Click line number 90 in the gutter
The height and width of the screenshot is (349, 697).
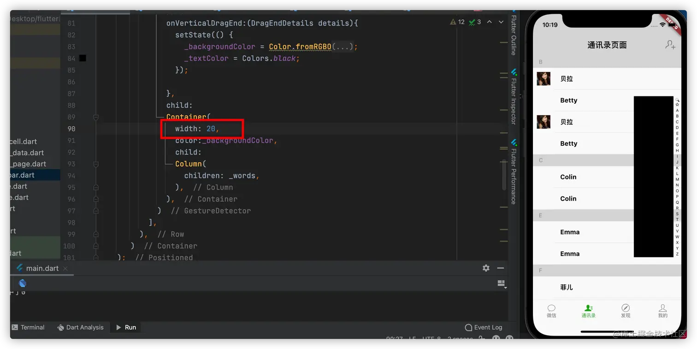71,129
